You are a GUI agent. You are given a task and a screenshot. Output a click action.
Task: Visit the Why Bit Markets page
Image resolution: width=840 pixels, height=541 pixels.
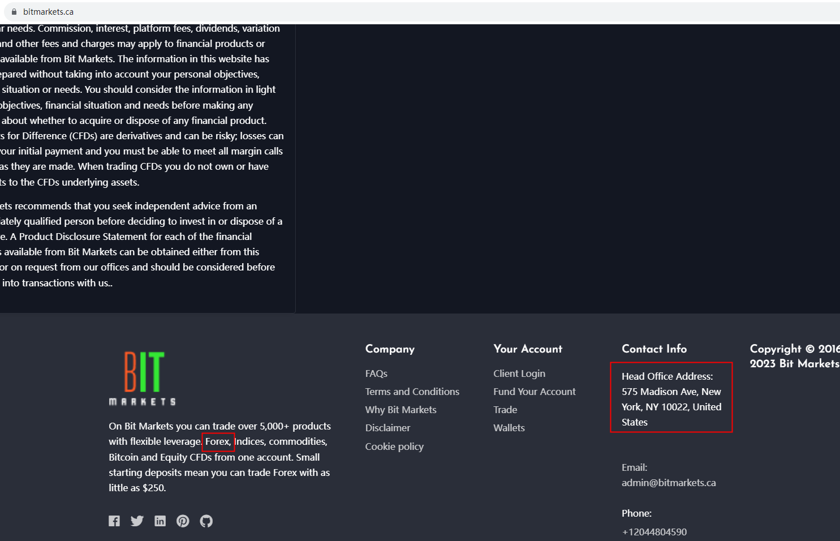[x=401, y=410]
